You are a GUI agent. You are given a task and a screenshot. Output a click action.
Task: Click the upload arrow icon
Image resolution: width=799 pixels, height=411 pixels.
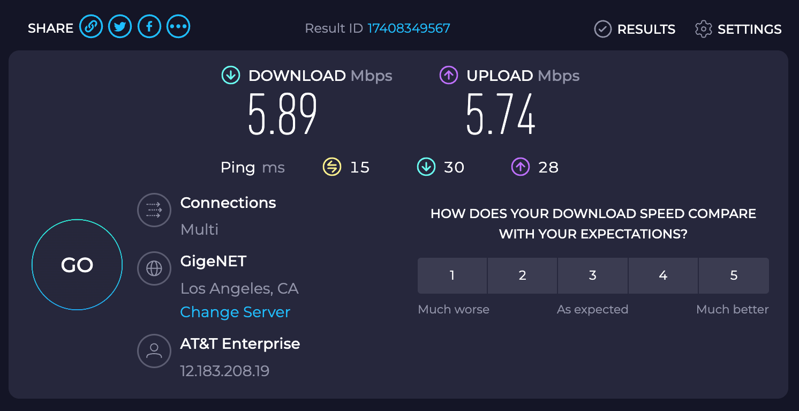pyautogui.click(x=449, y=76)
